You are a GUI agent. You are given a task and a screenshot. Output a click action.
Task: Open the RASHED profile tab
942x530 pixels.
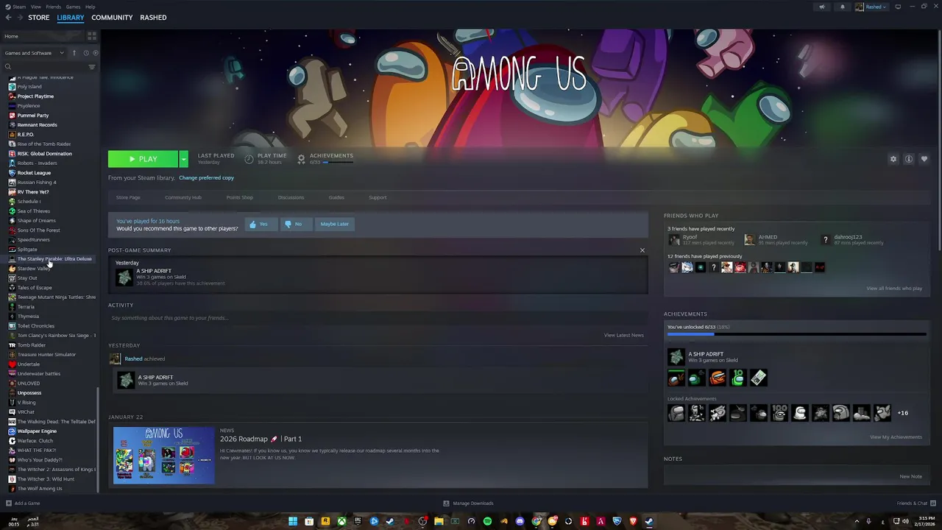[153, 18]
